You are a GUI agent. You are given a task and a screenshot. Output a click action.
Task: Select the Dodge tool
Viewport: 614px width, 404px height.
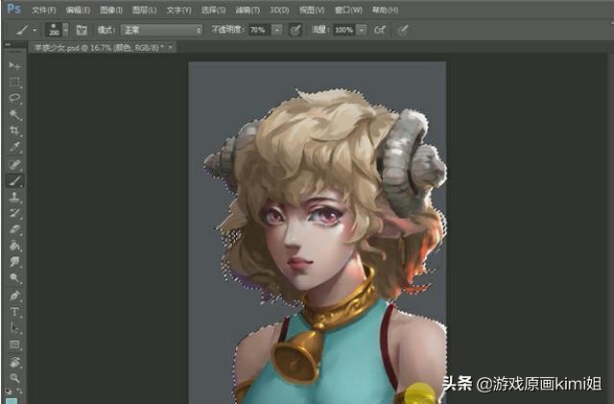pos(14,278)
